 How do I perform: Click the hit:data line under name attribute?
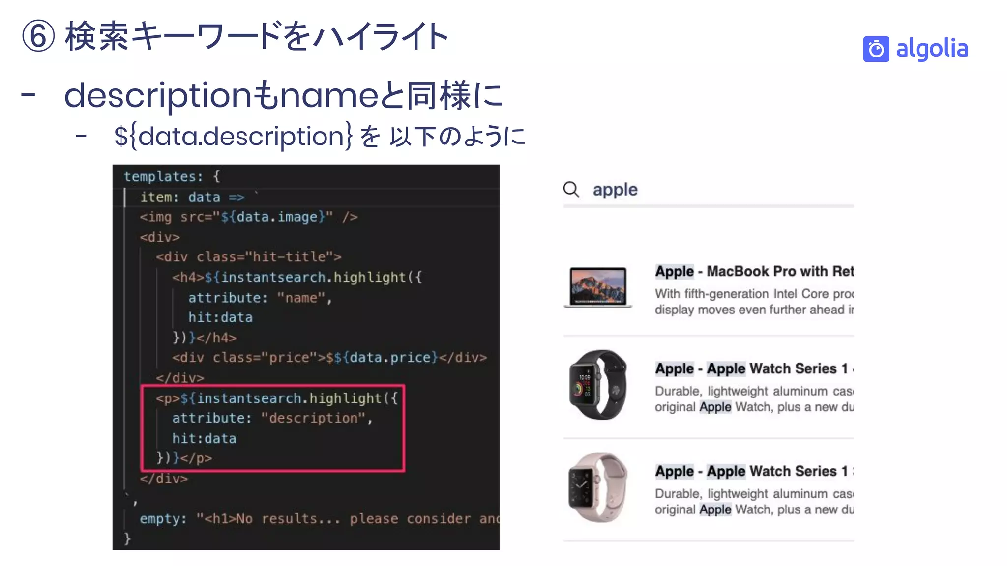[220, 317]
